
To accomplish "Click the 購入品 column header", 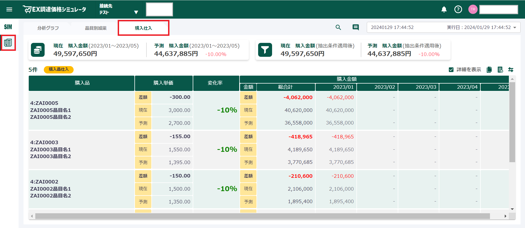I will point(82,83).
